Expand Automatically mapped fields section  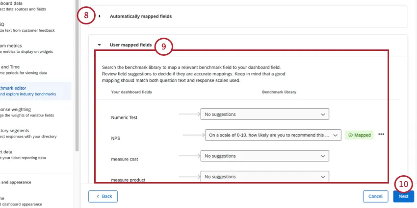pos(100,16)
